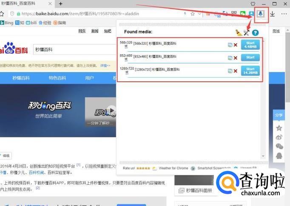Open the Bing bookmark
This screenshot has height=206, width=290.
coord(7,23)
